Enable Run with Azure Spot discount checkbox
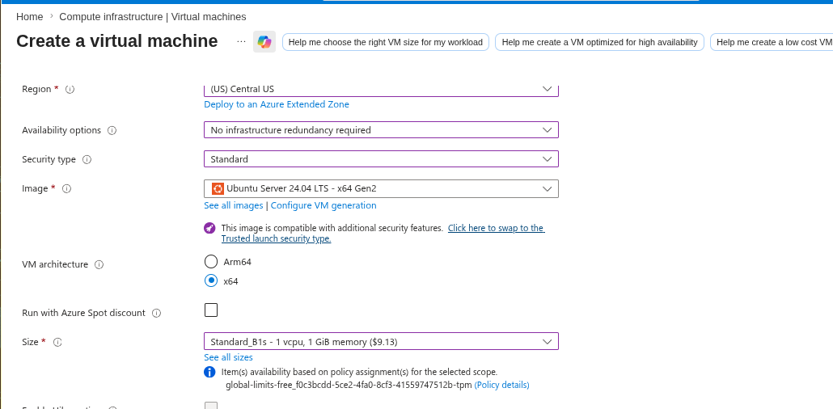833x409 pixels. tap(211, 310)
